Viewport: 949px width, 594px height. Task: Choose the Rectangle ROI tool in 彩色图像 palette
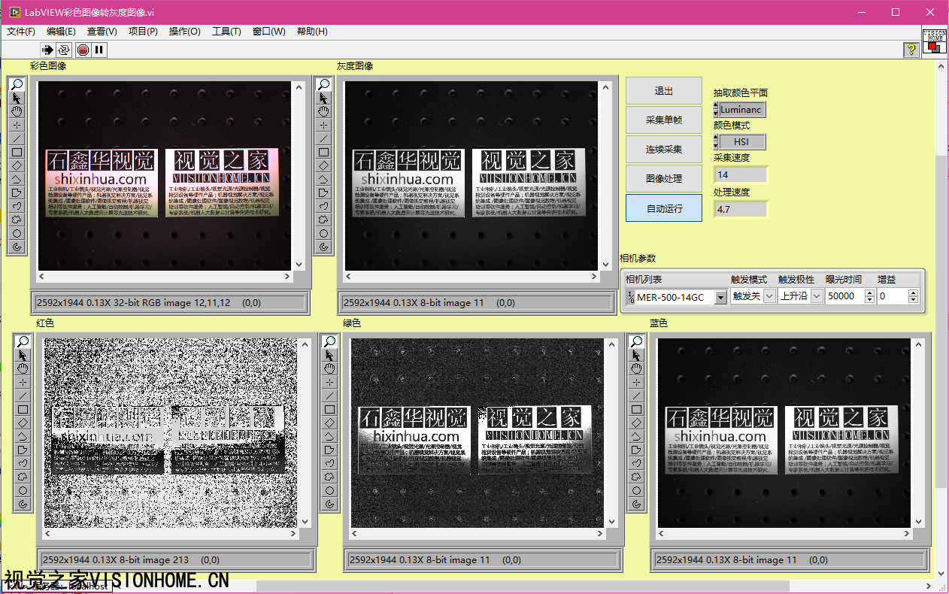click(x=17, y=152)
